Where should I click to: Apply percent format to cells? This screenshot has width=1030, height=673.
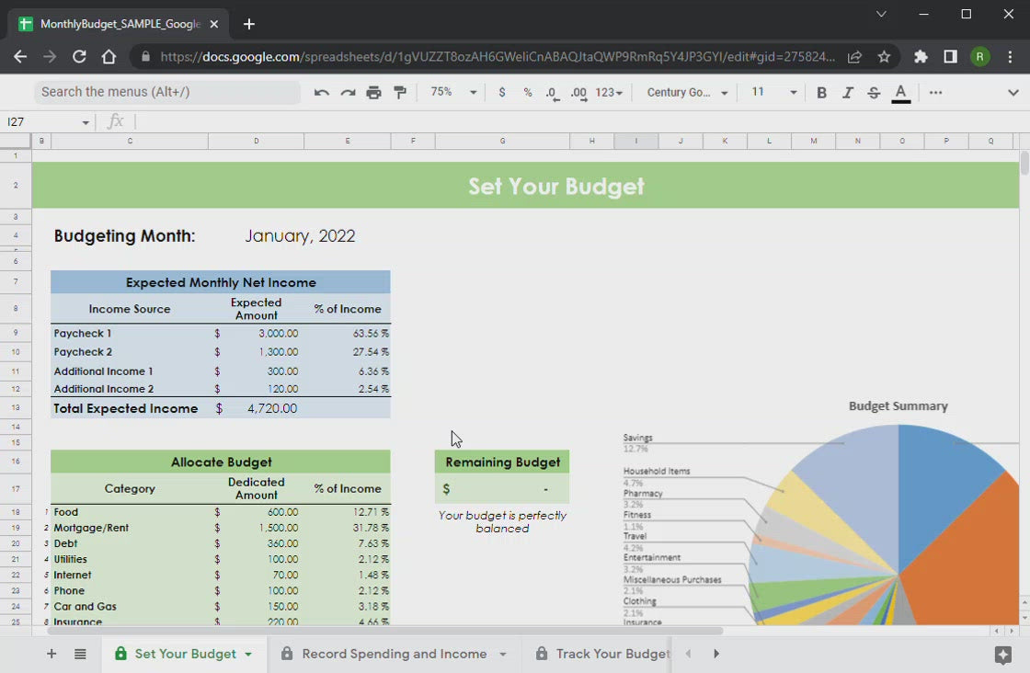(527, 93)
